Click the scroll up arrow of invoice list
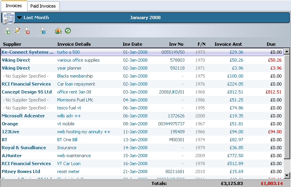The image size is (291, 187). (286, 52)
